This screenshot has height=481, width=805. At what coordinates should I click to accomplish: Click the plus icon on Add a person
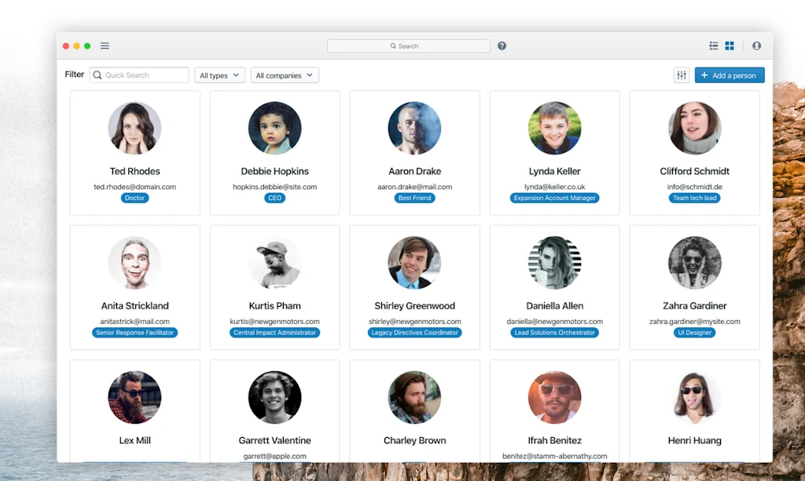[x=704, y=75]
